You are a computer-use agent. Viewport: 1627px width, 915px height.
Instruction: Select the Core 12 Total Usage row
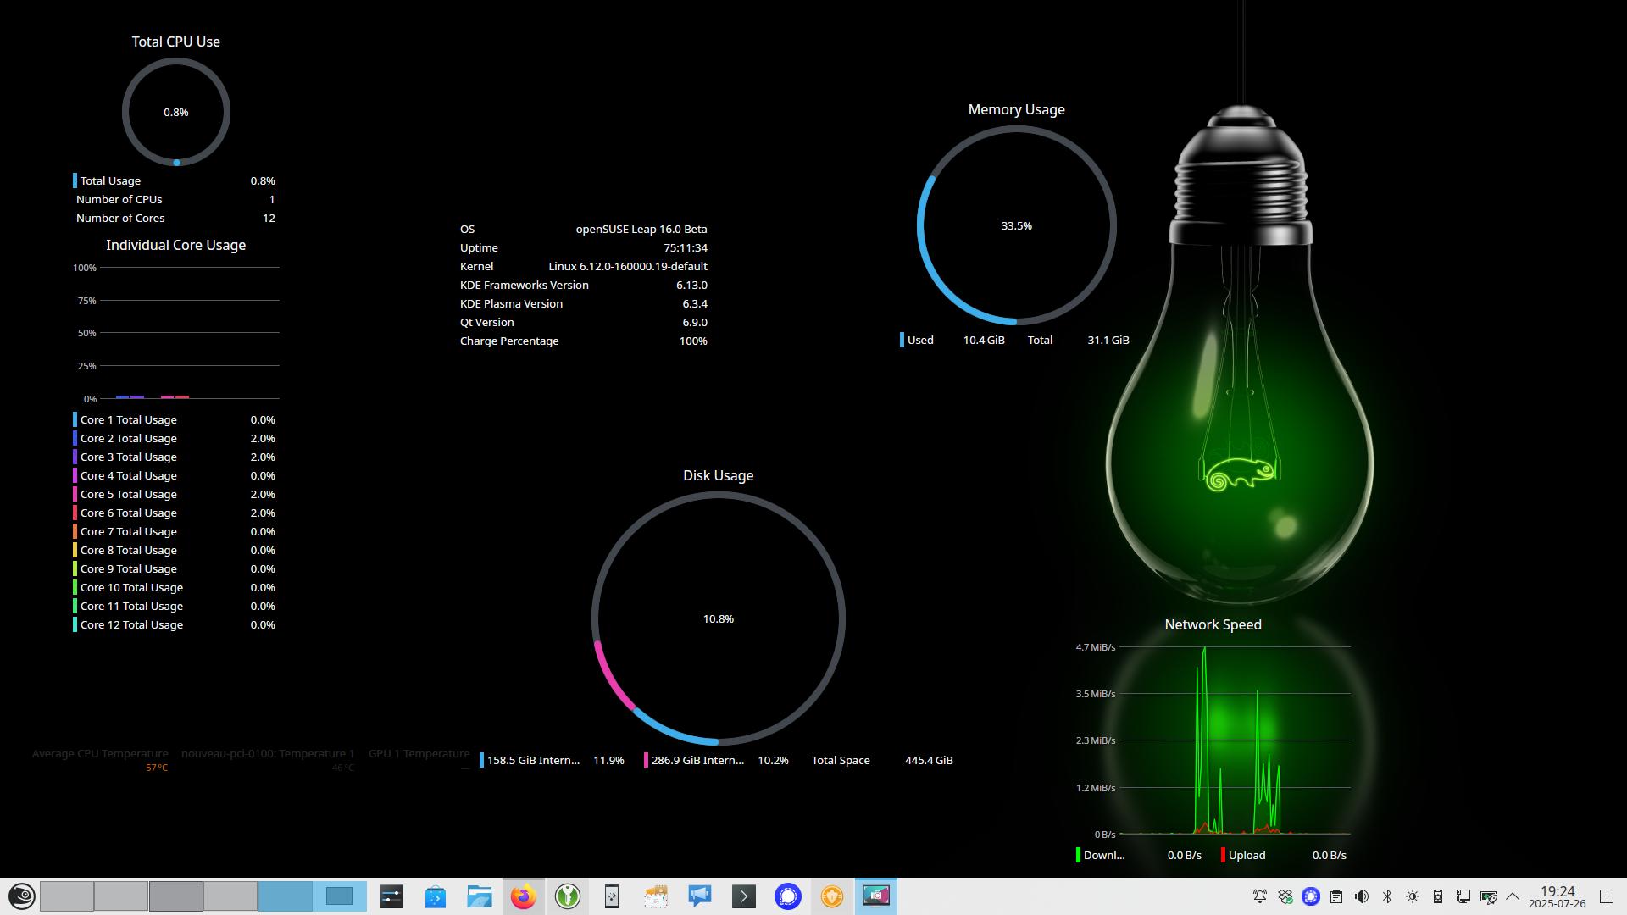(175, 624)
